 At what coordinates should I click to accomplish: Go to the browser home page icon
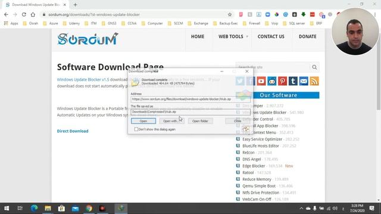click(x=33, y=14)
